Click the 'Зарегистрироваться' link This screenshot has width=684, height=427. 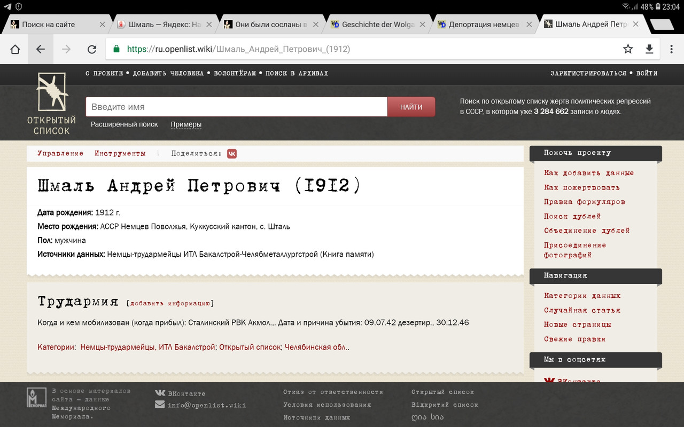[x=588, y=74]
